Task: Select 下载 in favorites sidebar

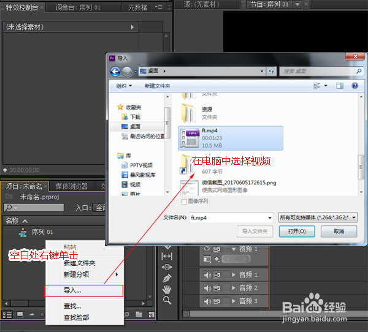Action: click(x=131, y=117)
